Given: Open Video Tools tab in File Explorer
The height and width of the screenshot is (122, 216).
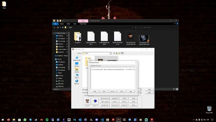Looking at the screenshot, I should pos(83,24).
